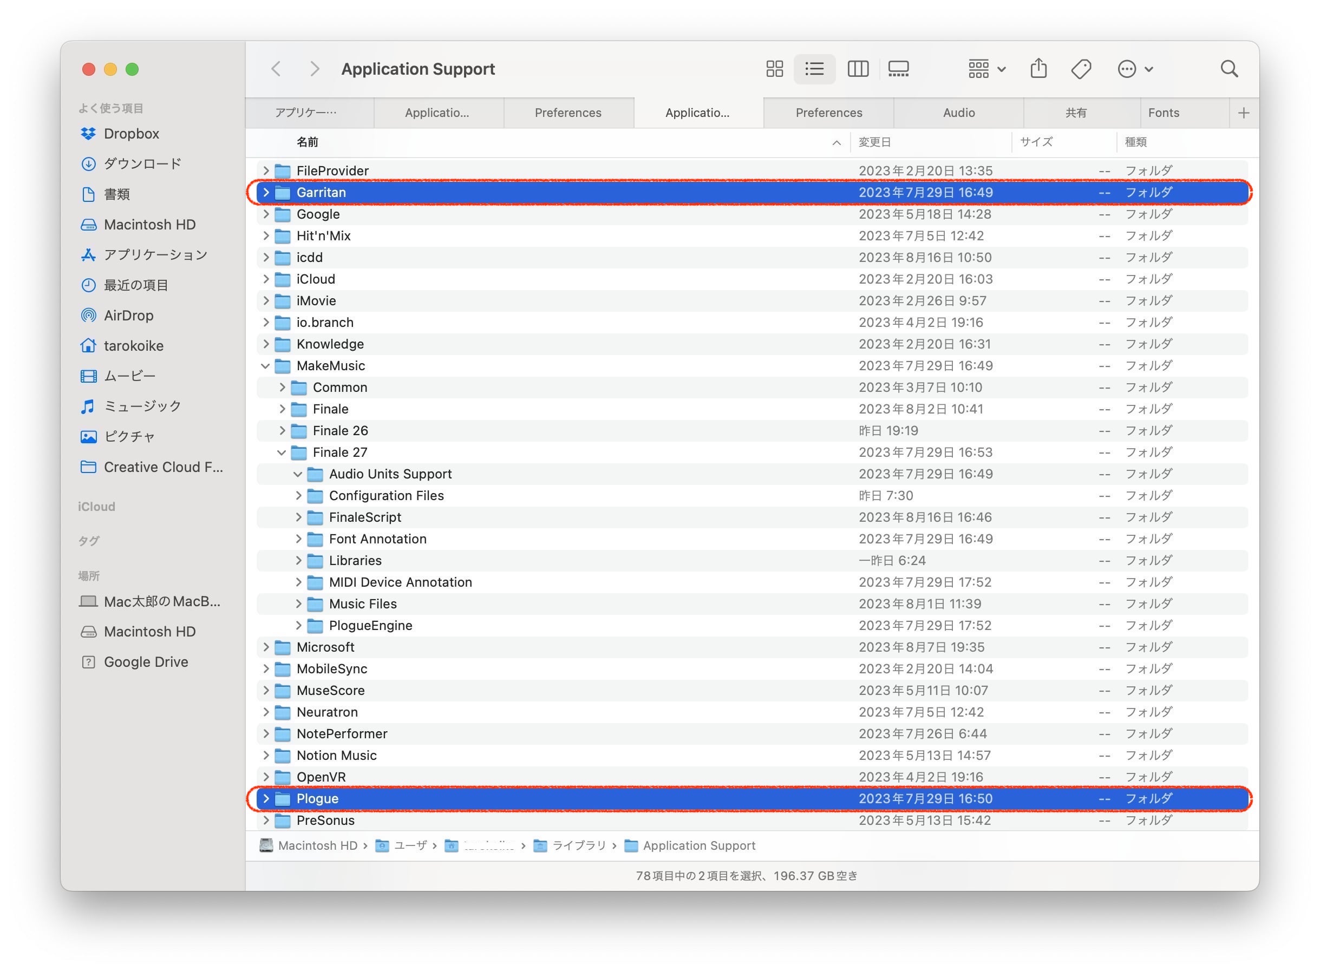Select the PreSonus folder
Screen dimensions: 1320x971
coord(752,821)
